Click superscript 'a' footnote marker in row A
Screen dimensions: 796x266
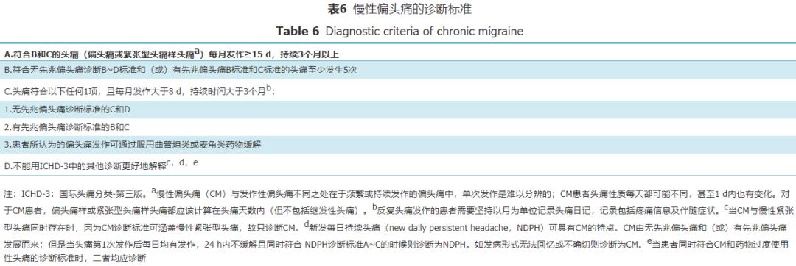point(198,51)
